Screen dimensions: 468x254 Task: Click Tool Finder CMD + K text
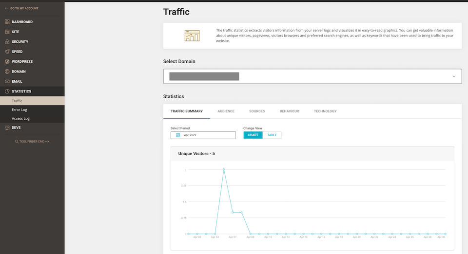(x=34, y=142)
